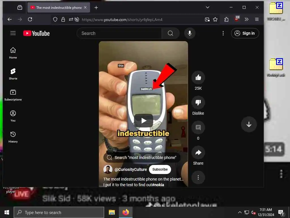The height and width of the screenshot is (218, 290).
Task: Open the Short's more actions menu
Action: pyautogui.click(x=198, y=177)
